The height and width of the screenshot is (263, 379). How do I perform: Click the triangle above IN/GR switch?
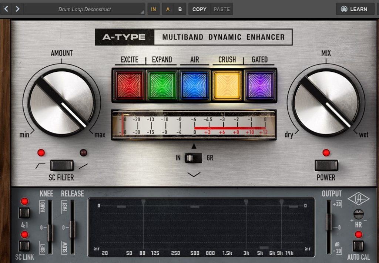tap(194, 146)
